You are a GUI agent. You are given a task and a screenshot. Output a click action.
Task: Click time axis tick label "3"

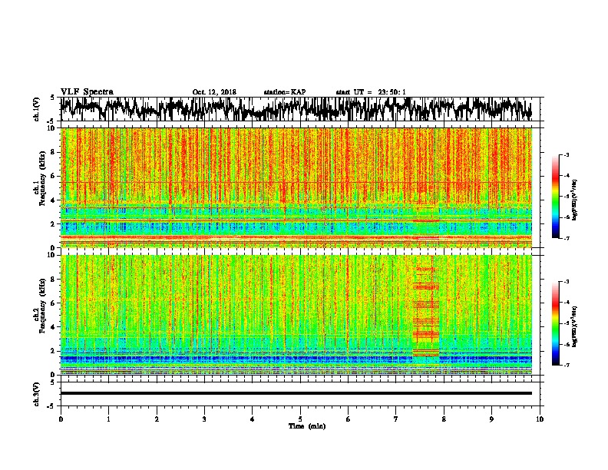[x=204, y=419]
